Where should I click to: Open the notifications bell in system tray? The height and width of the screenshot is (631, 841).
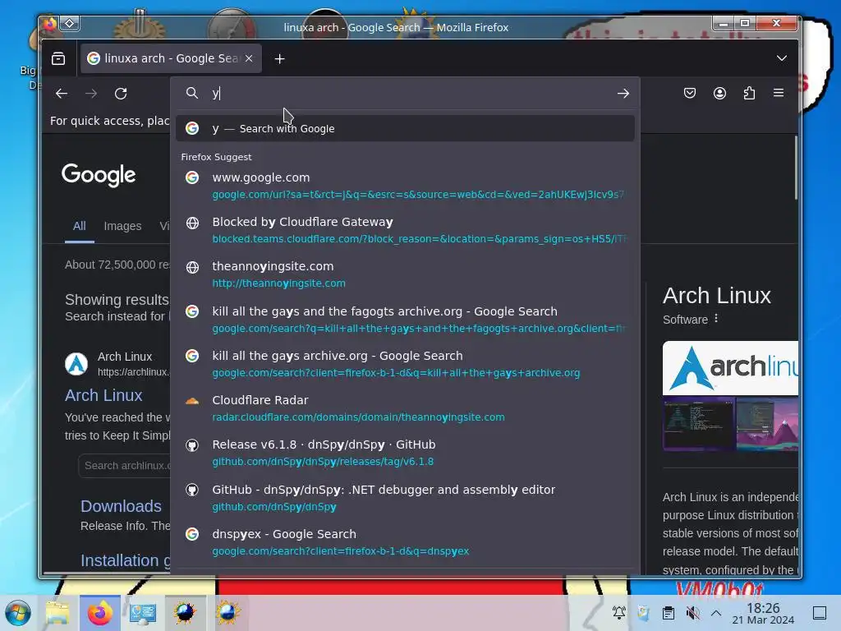619,612
